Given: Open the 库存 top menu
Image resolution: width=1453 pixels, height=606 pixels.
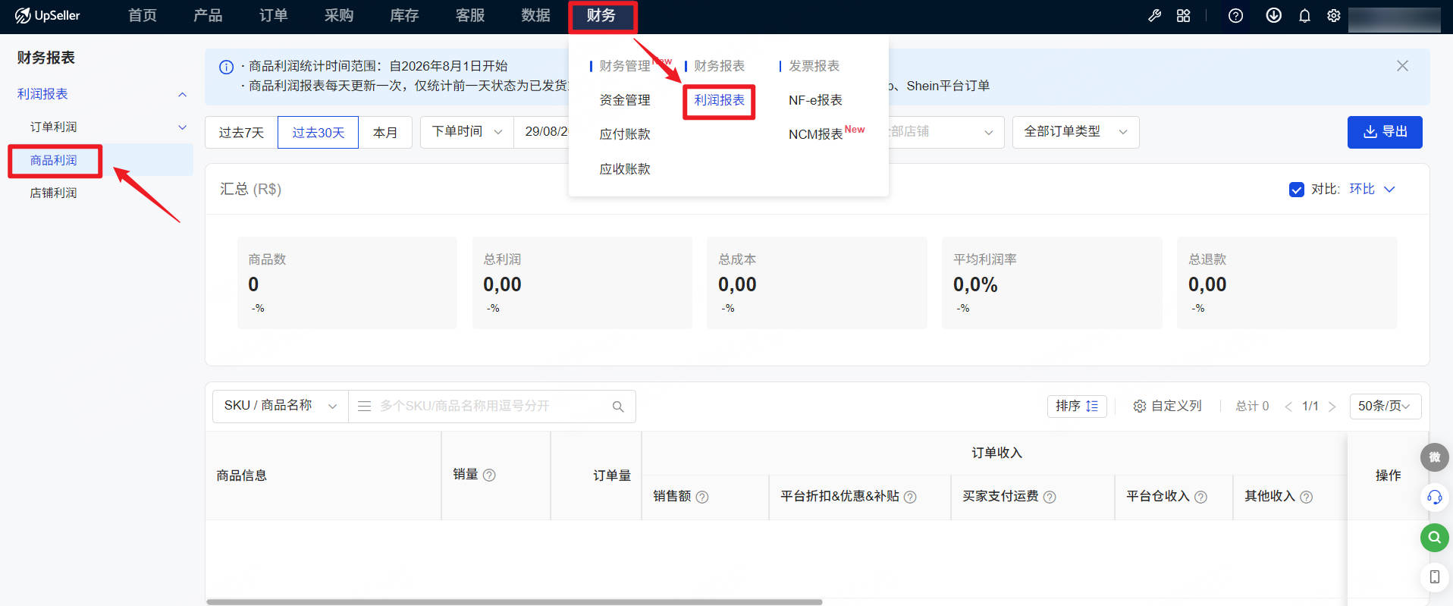Looking at the screenshot, I should (404, 15).
